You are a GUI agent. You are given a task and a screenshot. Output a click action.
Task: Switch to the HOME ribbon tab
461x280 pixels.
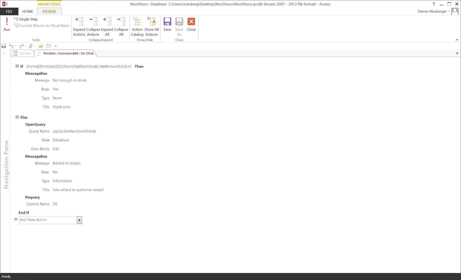(28, 12)
